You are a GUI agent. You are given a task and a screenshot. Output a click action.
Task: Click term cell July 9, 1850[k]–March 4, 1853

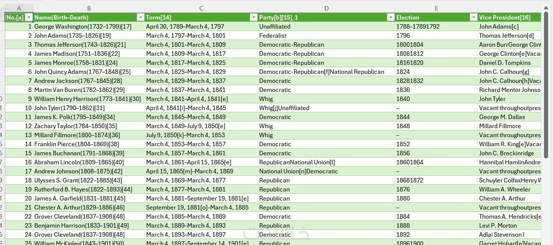201,135
